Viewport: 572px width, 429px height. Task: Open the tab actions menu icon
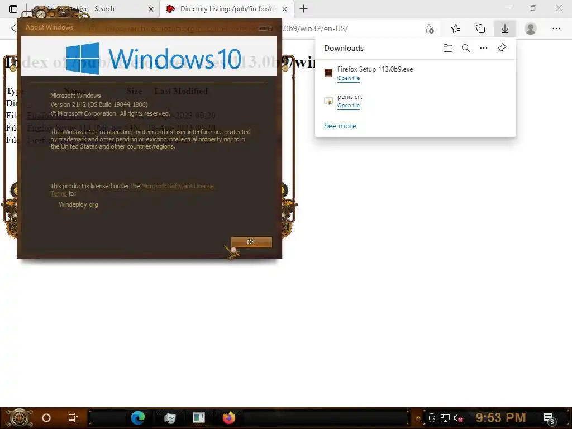coord(13,9)
